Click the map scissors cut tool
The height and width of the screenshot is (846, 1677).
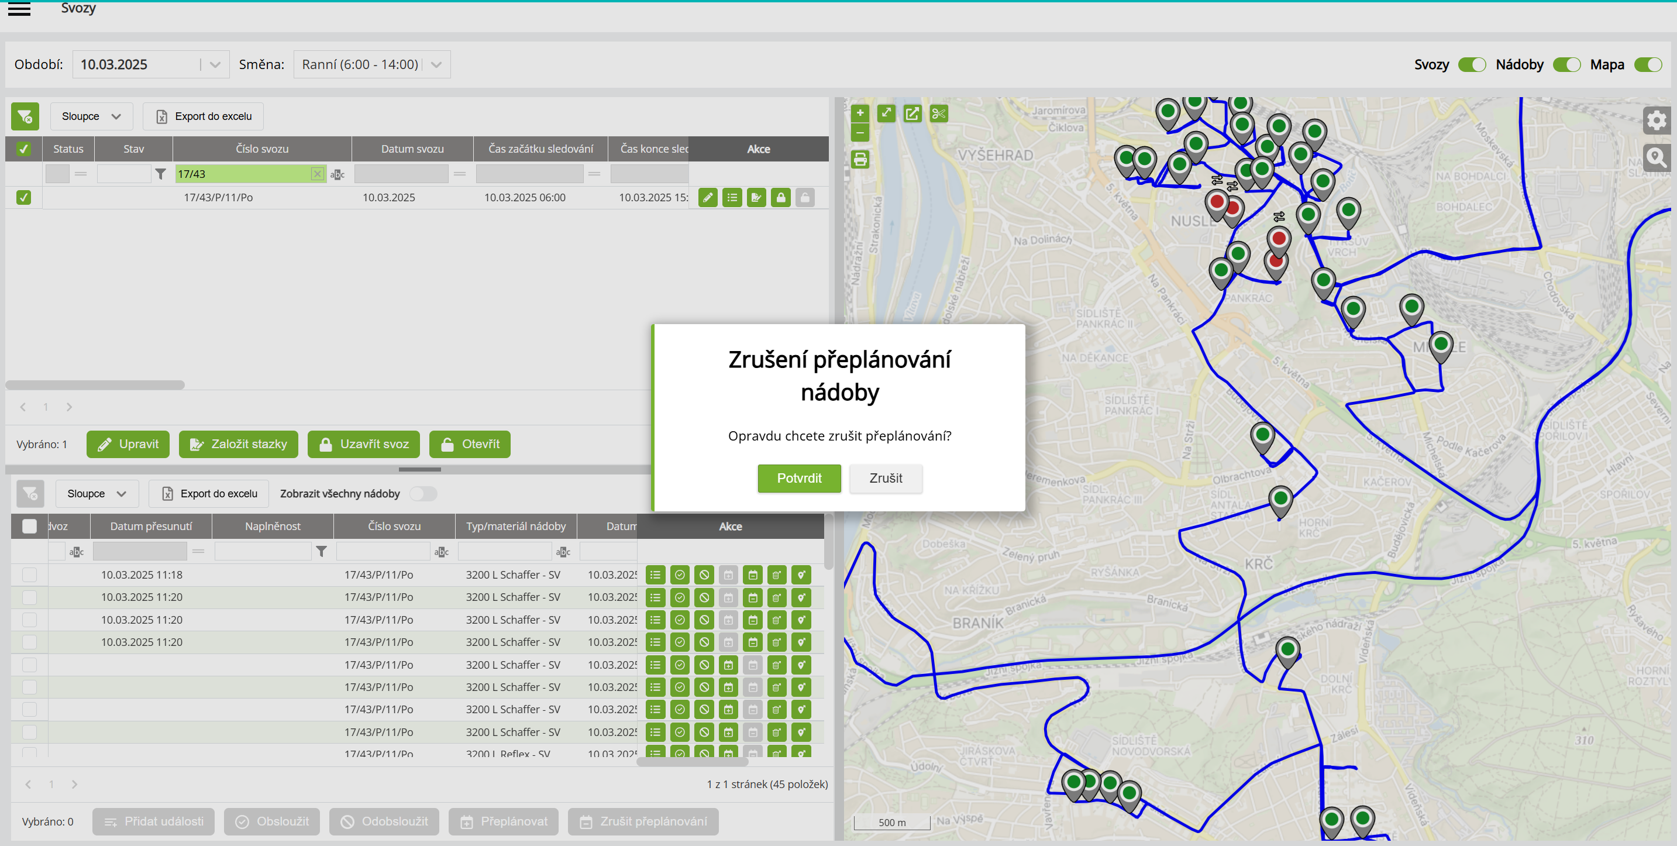(938, 114)
